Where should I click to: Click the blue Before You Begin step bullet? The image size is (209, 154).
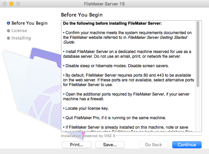point(8,23)
